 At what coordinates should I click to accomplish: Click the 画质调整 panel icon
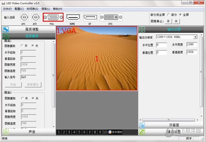(6, 29)
